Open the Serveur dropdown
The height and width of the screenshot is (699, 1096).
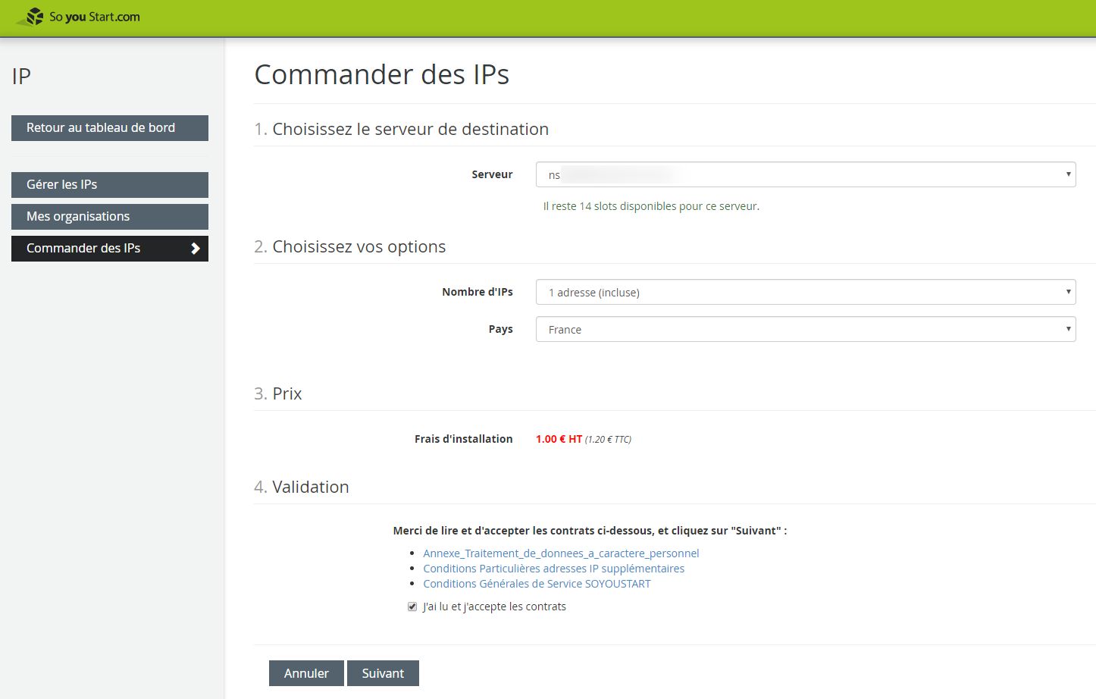[x=805, y=175]
